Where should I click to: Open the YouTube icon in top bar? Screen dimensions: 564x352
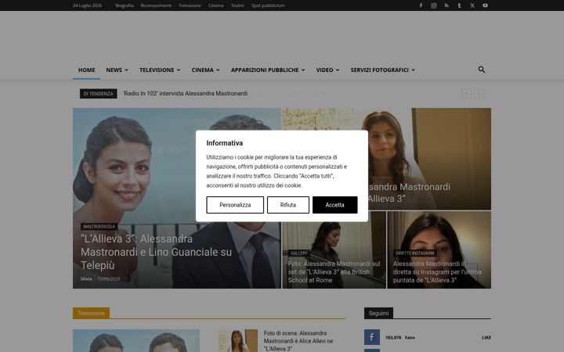click(x=485, y=5)
